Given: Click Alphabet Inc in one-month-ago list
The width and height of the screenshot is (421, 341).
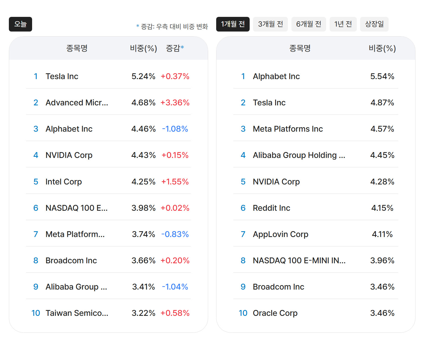Looking at the screenshot, I should (x=276, y=76).
